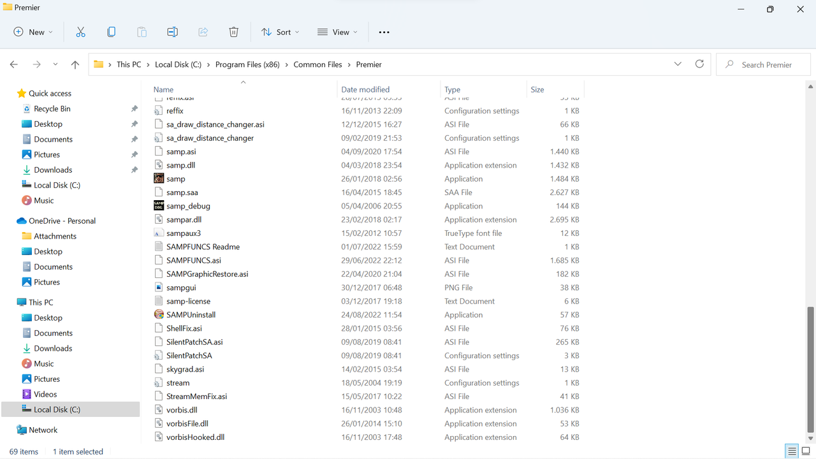816x459 pixels.
Task: Click the sampgui PNG file icon
Action: 159,288
